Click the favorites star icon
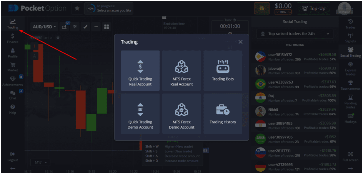Viewport: 363px width, 174px height. (77, 8)
